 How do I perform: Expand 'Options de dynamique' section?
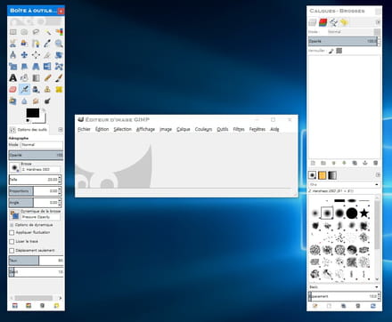pos(12,225)
